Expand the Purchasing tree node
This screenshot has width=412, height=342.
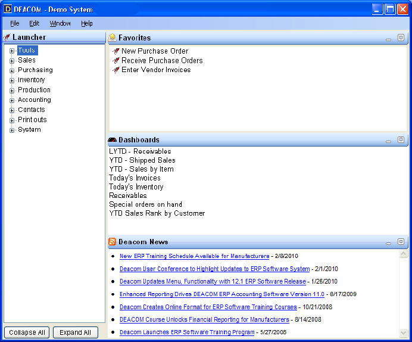(12, 70)
